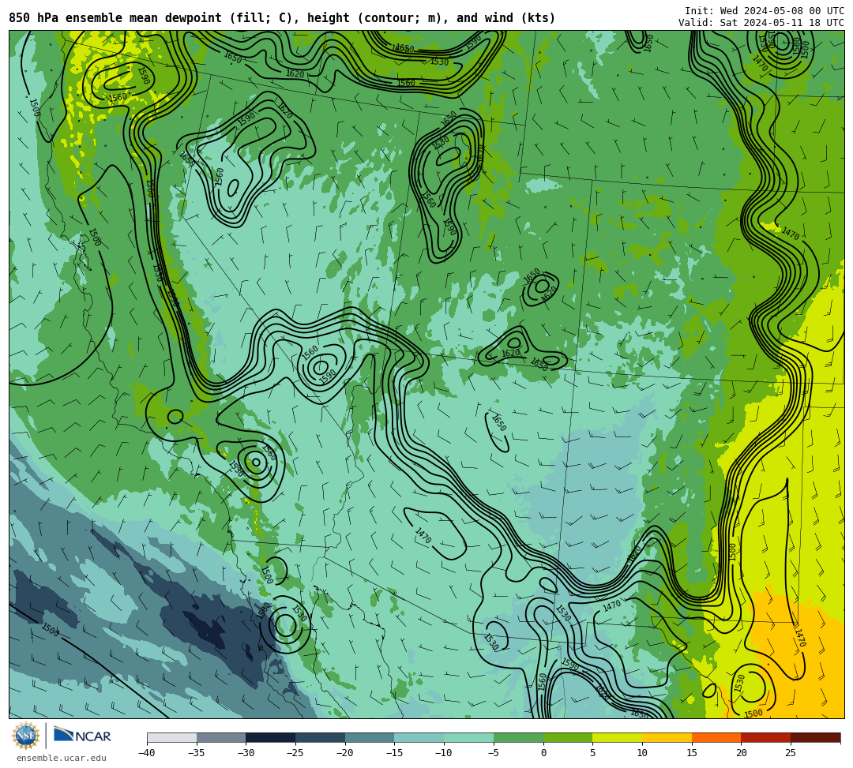The height and width of the screenshot is (768, 853).
Task: Click the Init: Wed 2024-05-08 00 UTC text
Action: [765, 11]
